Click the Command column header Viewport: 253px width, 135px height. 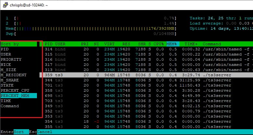coord(212,44)
